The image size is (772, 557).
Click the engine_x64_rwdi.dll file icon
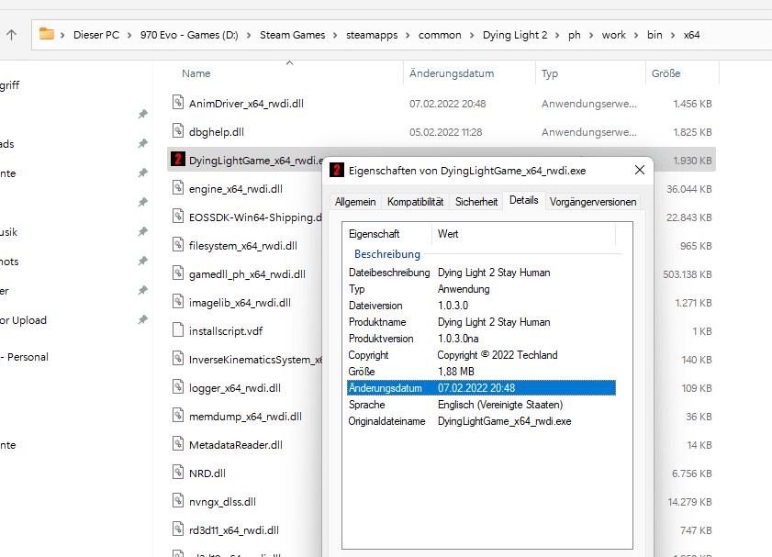pos(178,187)
